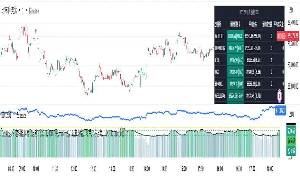Click the 12:00 time axis label
The height and width of the screenshot is (177, 300).
point(74,168)
